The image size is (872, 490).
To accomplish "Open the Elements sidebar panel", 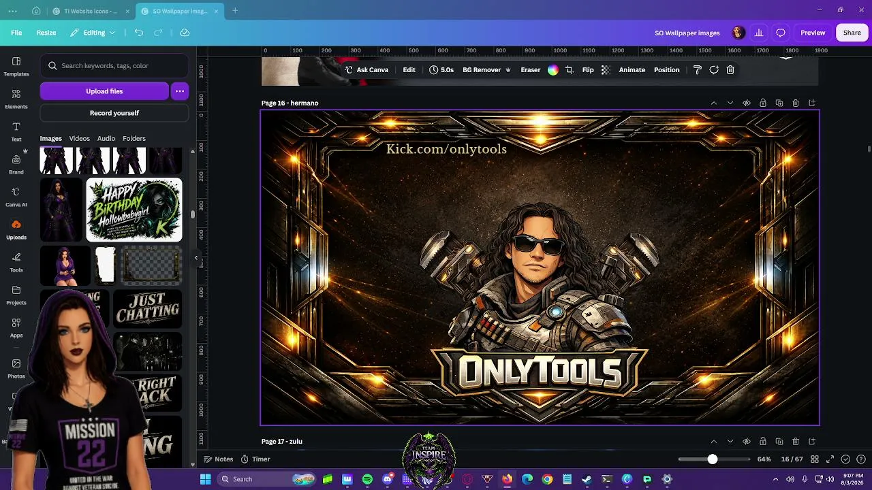I will pos(16,99).
